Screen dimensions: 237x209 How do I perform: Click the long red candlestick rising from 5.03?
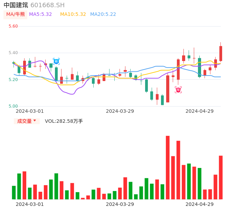pyautogui.click(x=168, y=89)
